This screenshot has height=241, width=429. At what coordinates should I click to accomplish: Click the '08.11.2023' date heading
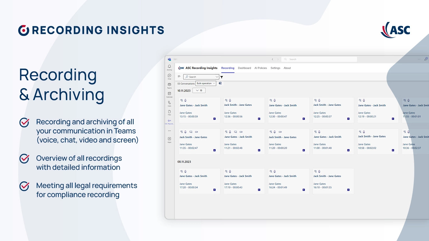pyautogui.click(x=184, y=162)
